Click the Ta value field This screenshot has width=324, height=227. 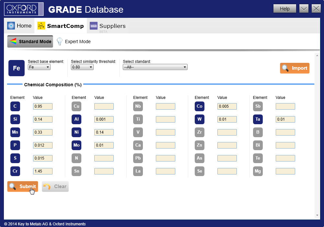click(x=285, y=119)
